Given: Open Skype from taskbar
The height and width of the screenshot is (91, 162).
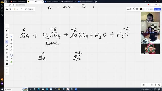Looking at the screenshot, I should coord(47,89).
